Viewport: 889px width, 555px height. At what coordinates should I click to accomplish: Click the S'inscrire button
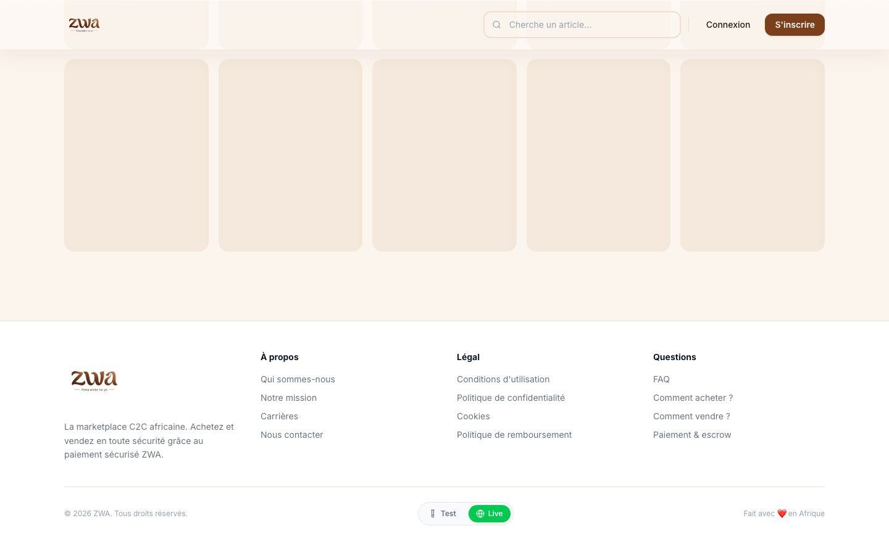(795, 25)
